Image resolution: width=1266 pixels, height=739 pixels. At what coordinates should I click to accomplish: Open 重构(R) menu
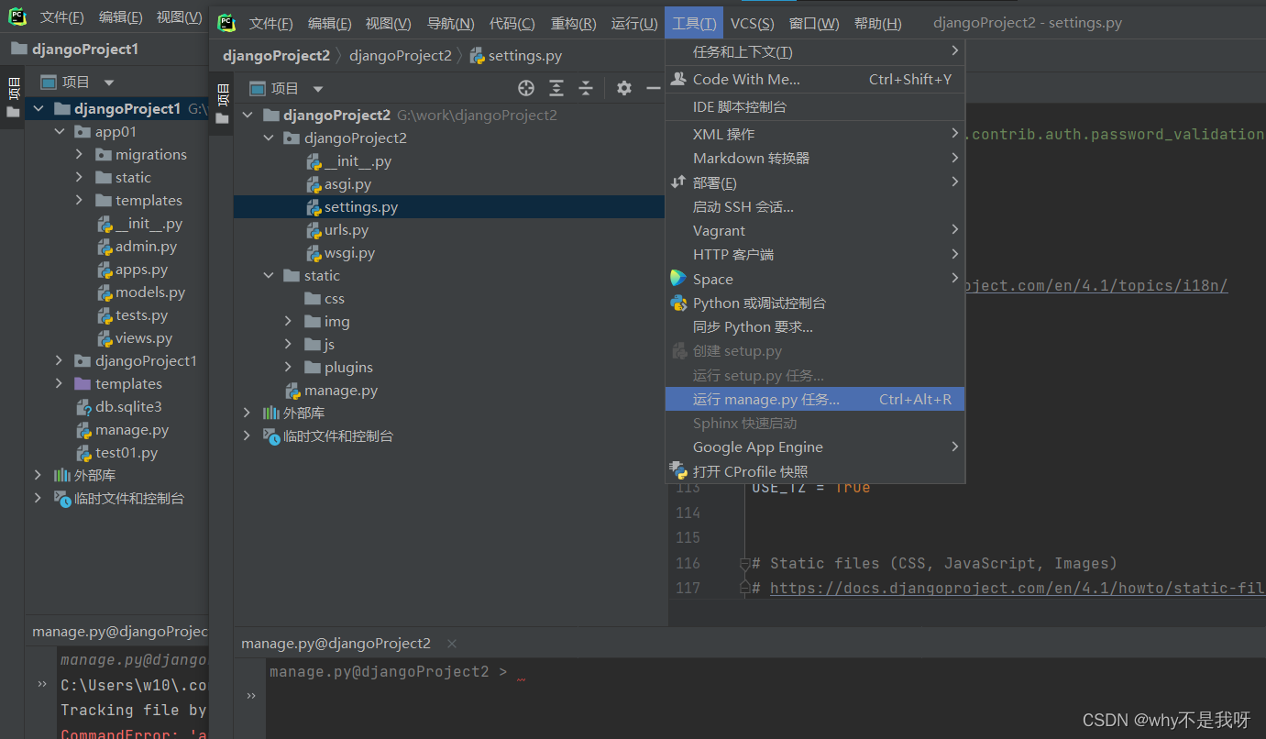pos(574,23)
